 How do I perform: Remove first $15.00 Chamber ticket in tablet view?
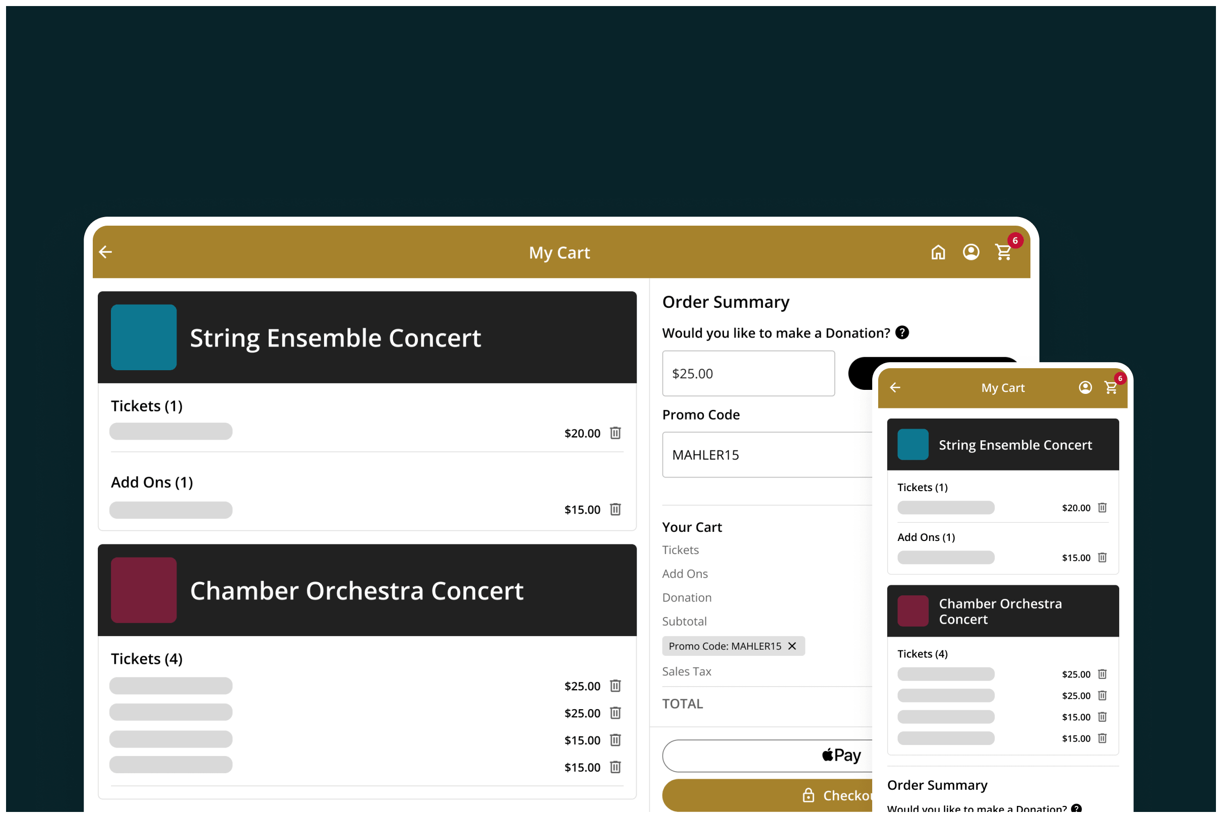click(615, 739)
